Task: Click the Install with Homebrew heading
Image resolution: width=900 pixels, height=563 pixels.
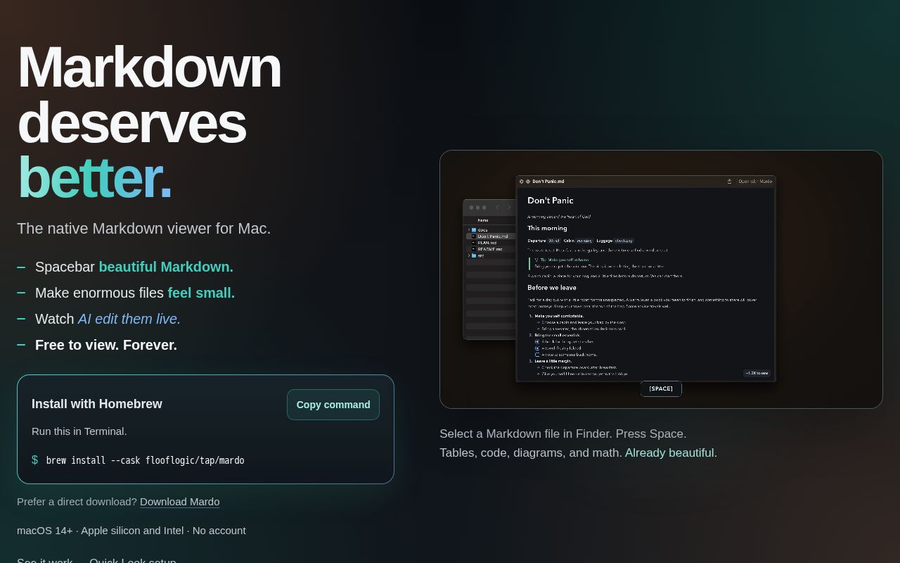Action: (97, 404)
